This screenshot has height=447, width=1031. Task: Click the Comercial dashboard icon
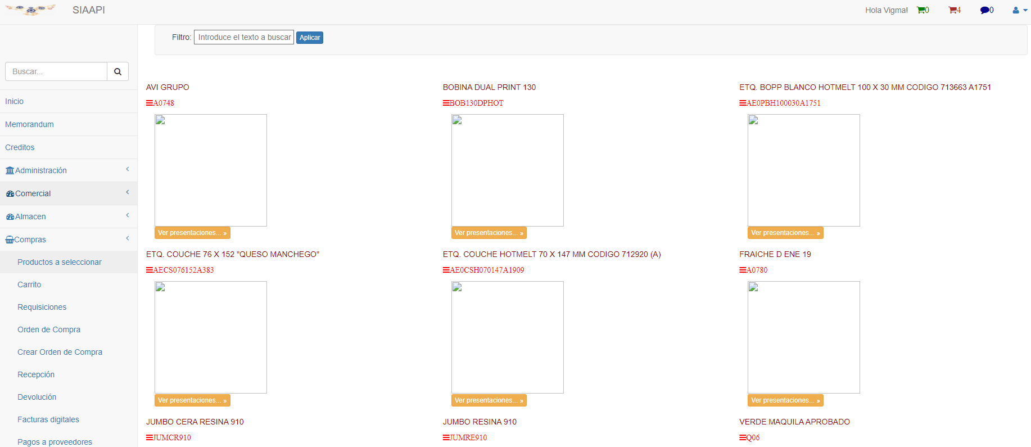(10, 193)
